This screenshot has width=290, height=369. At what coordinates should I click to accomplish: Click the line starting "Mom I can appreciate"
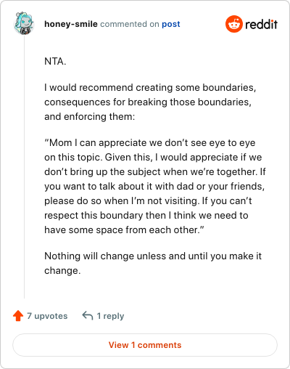150,143
